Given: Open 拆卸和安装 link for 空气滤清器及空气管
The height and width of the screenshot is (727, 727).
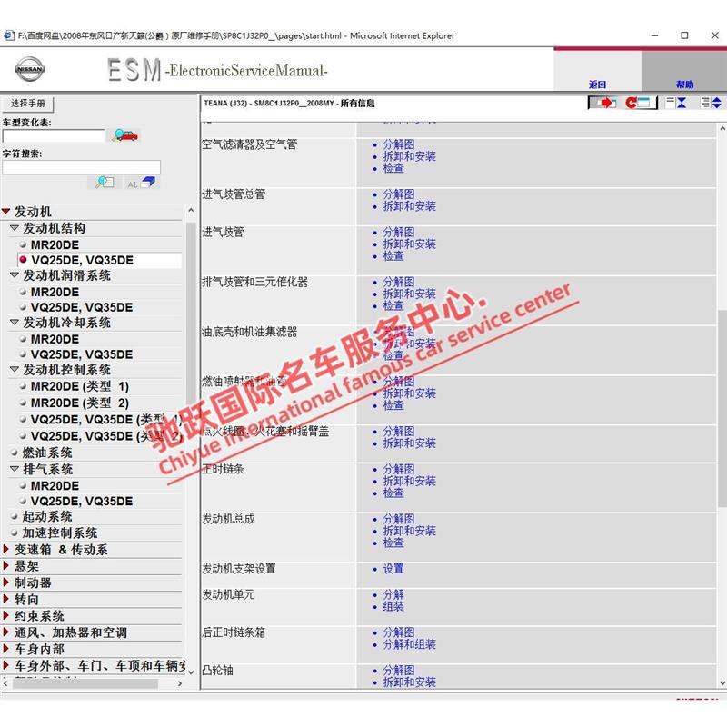Looking at the screenshot, I should pyautogui.click(x=410, y=156).
